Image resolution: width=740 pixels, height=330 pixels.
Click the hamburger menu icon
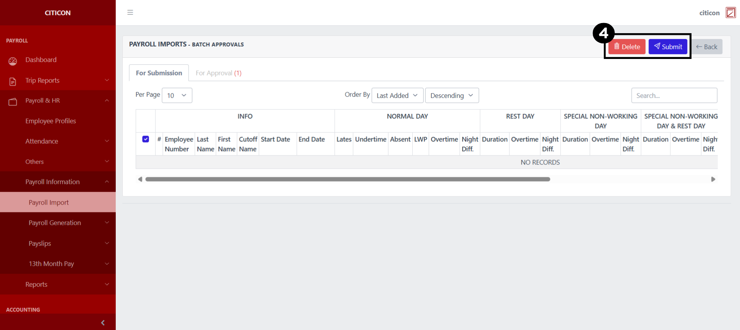(130, 12)
